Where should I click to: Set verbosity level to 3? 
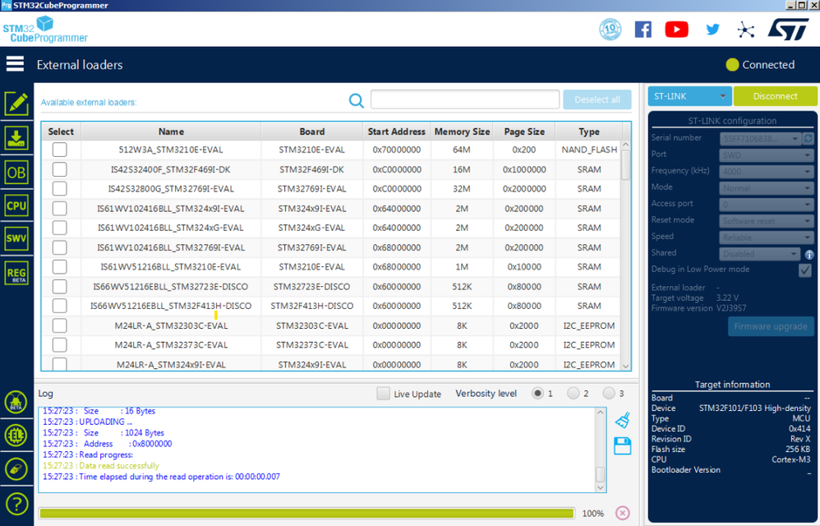[x=609, y=393]
